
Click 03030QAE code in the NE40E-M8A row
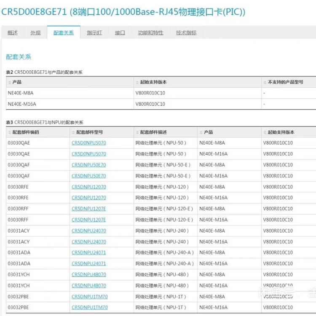pyautogui.click(x=19, y=143)
